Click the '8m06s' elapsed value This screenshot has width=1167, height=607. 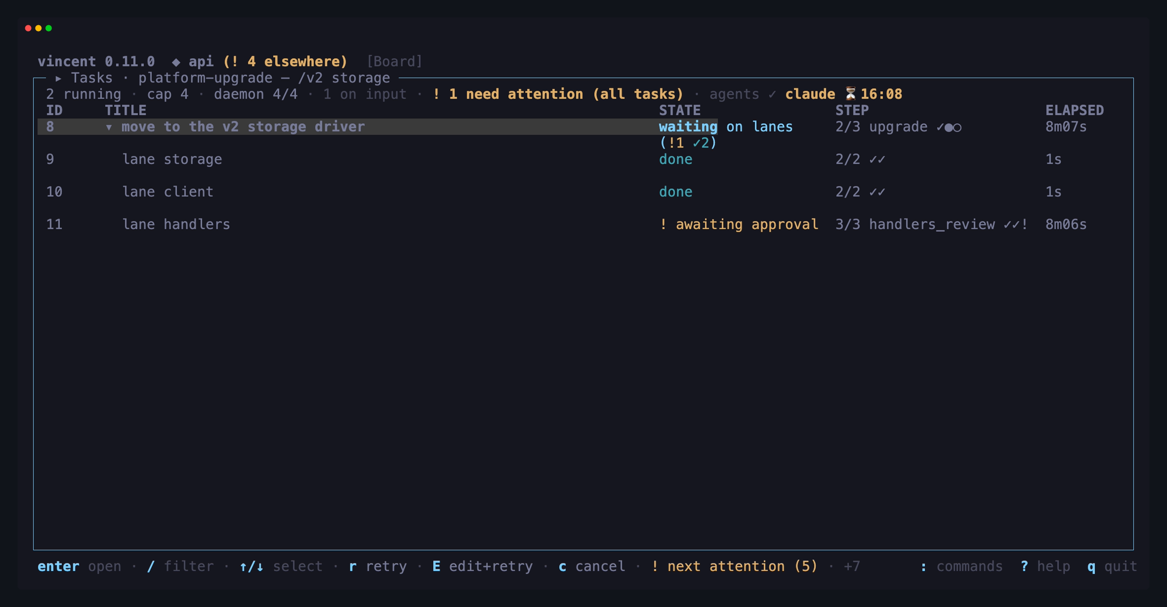tap(1066, 224)
